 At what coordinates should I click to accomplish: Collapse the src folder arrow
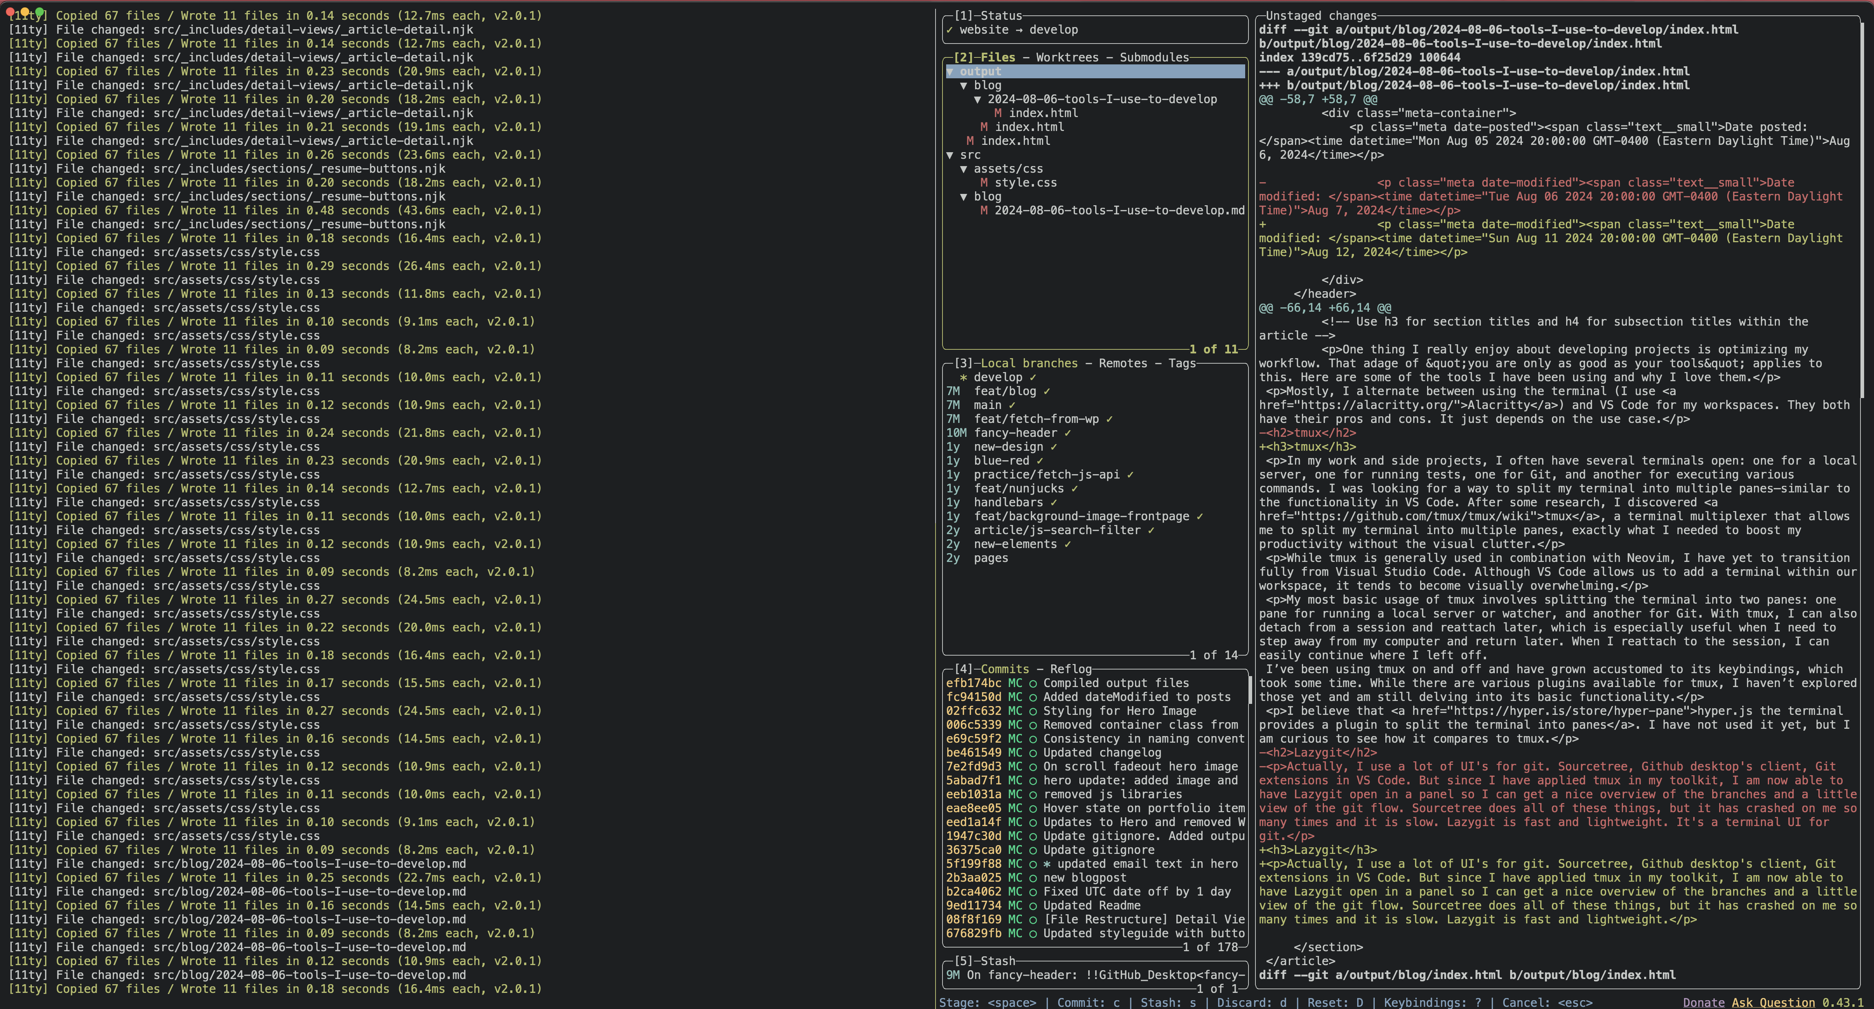(x=950, y=155)
